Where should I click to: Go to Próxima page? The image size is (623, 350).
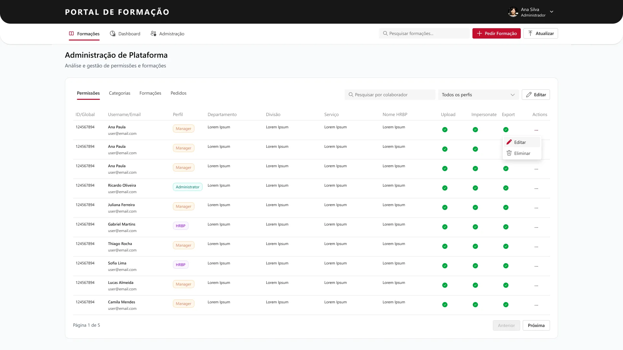[536, 325]
